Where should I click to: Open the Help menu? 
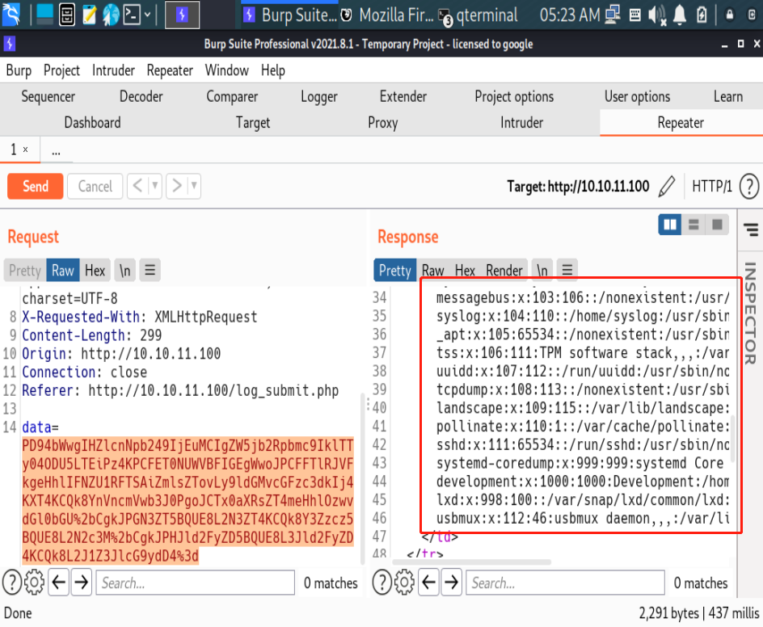tap(273, 70)
